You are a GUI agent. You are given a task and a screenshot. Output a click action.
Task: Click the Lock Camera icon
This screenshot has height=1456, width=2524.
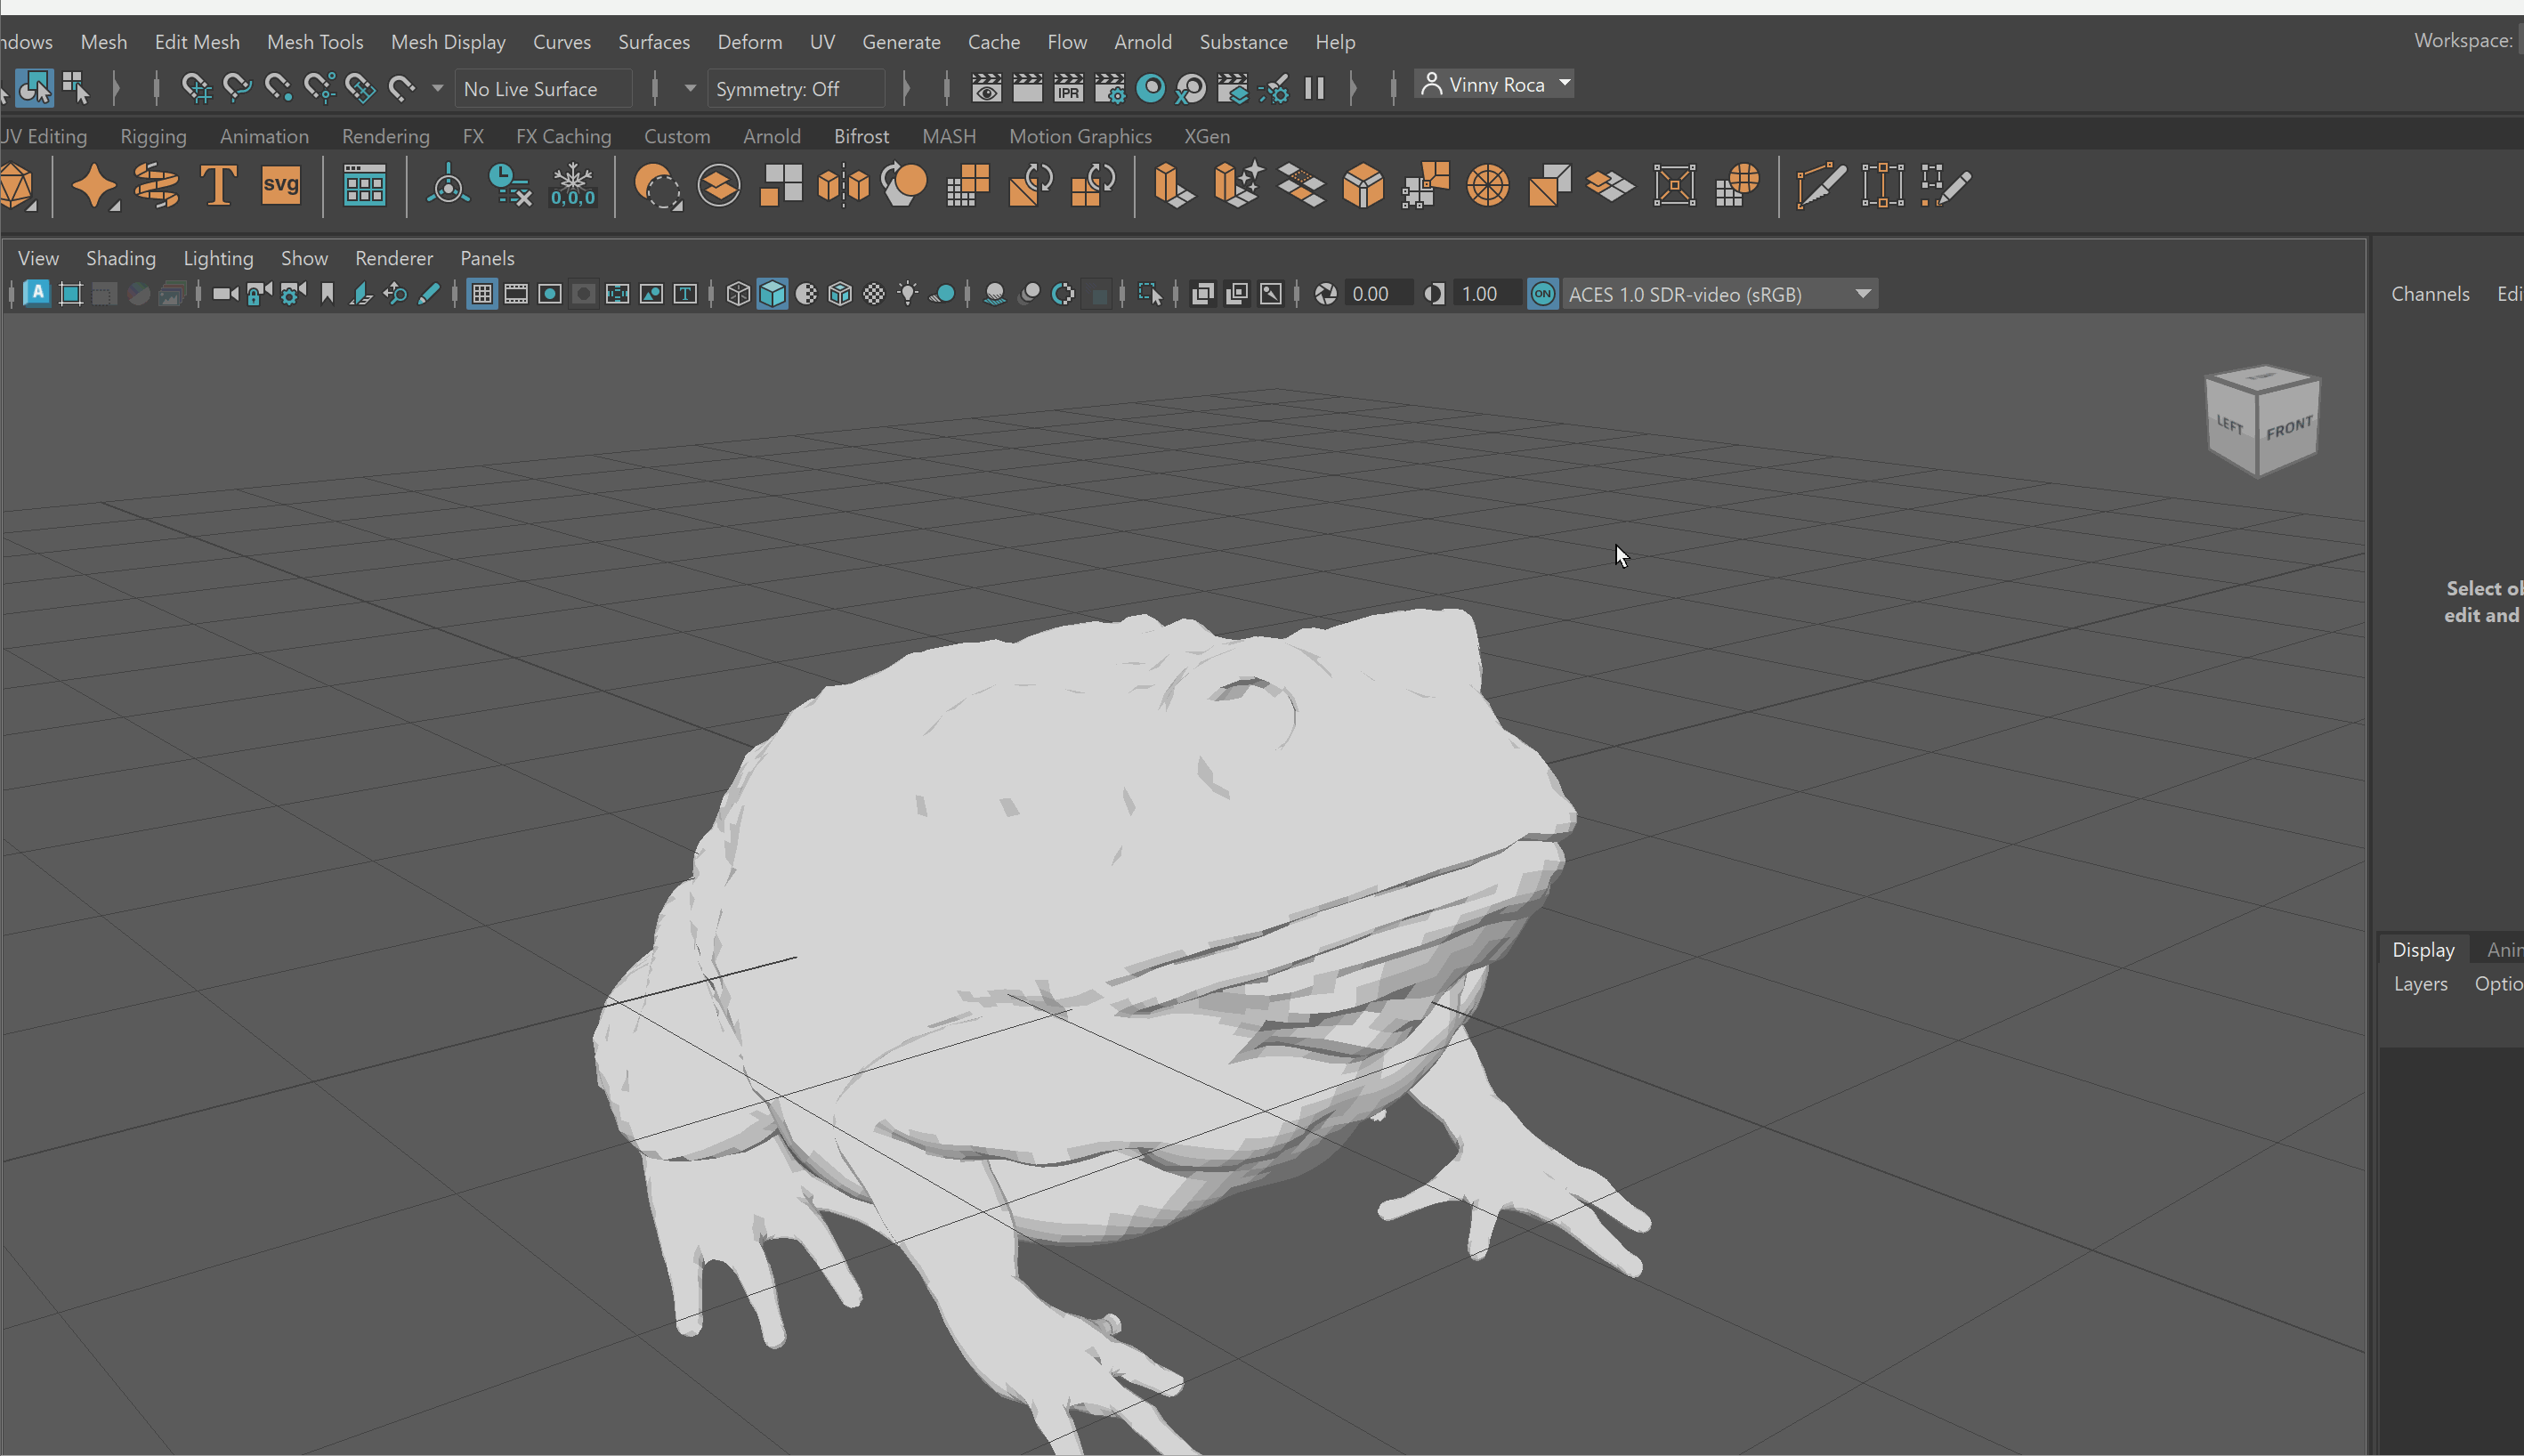[x=259, y=294]
